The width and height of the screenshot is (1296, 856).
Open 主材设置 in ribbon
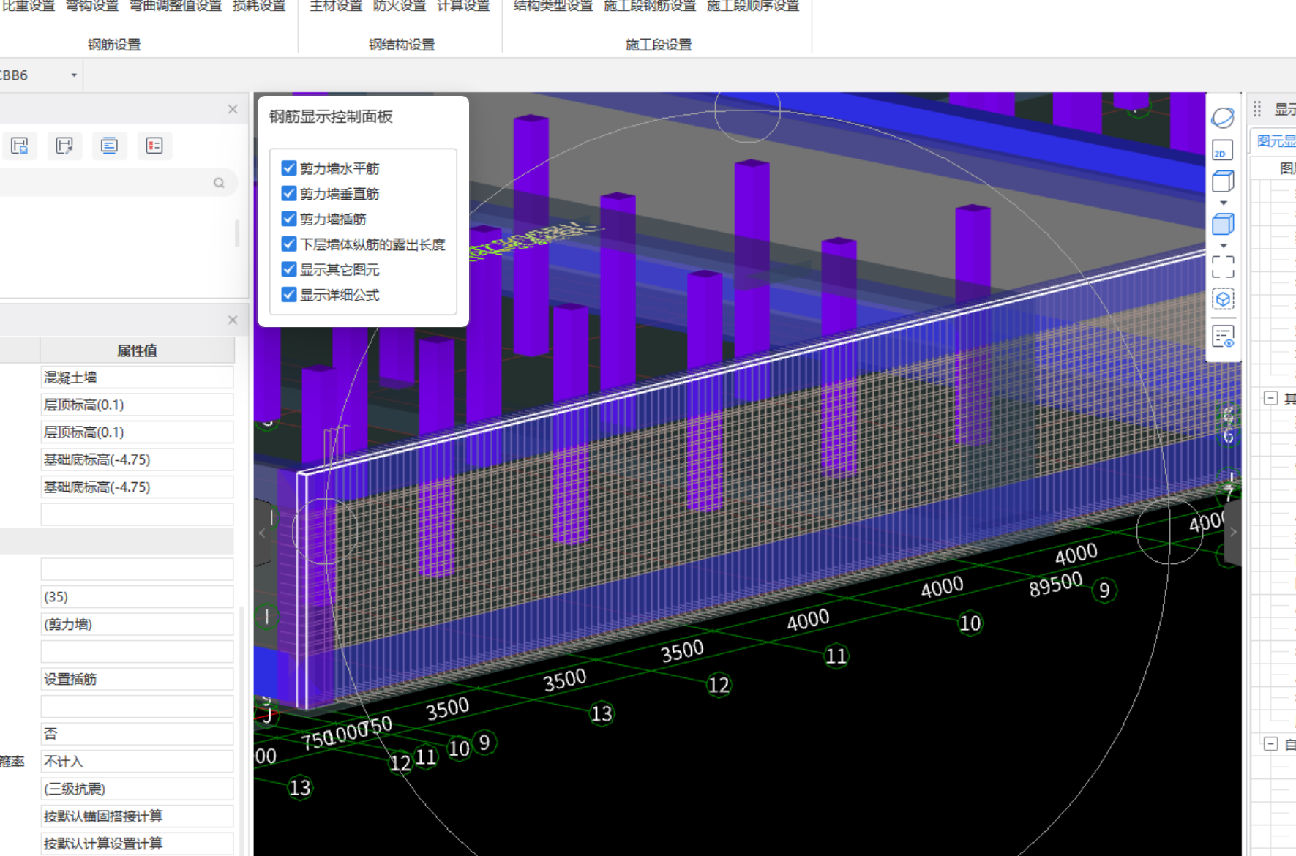pyautogui.click(x=336, y=6)
